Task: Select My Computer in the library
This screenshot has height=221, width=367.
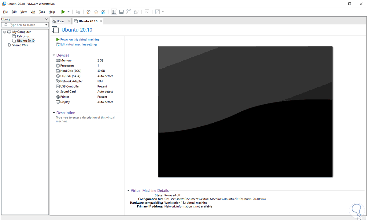Action: (x=21, y=32)
